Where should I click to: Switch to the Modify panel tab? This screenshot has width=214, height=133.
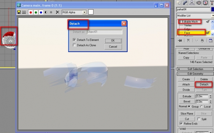pos(185,3)
